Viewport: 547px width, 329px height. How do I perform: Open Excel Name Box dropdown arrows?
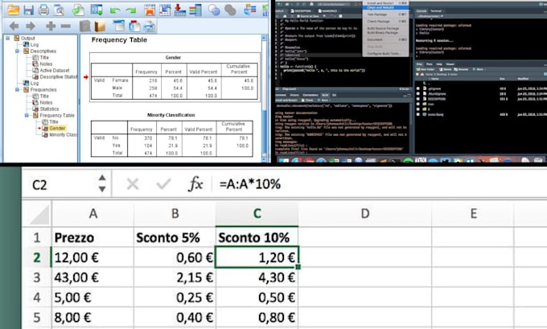tap(102, 184)
